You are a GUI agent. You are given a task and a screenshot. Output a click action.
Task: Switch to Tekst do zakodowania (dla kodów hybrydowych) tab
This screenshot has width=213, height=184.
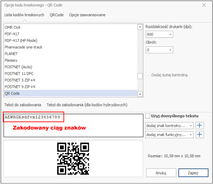[x=87, y=105]
